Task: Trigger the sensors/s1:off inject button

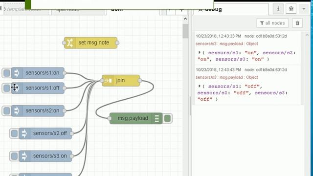Action: pyautogui.click(x=6, y=88)
